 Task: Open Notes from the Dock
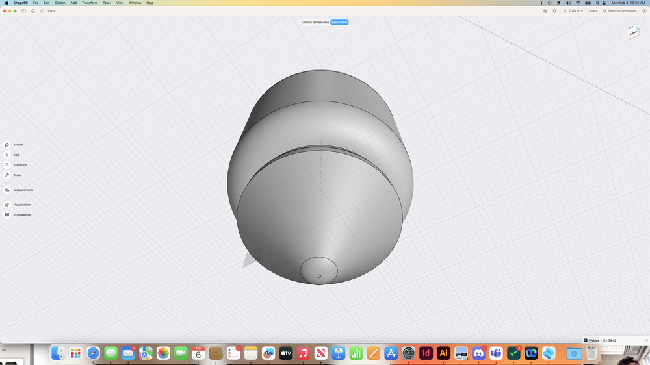tap(251, 353)
